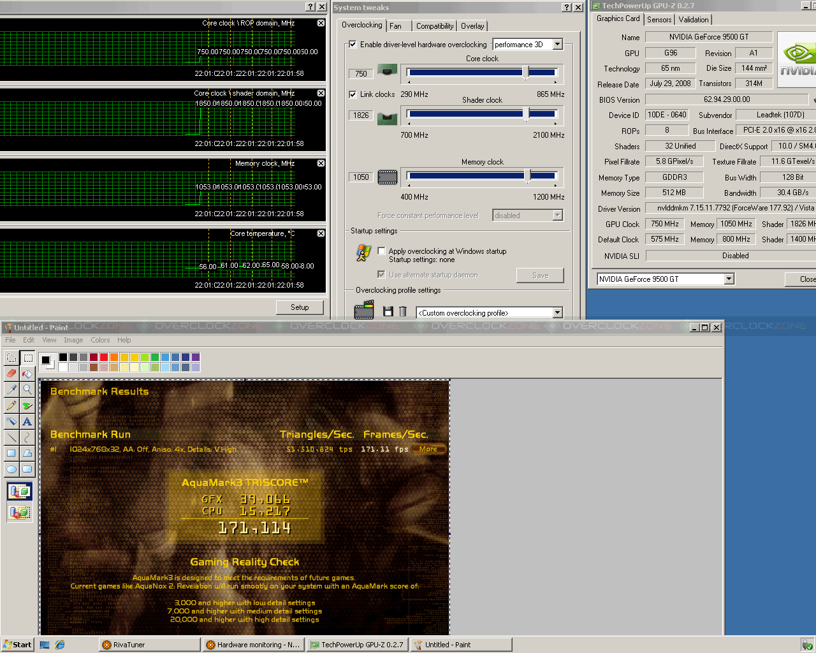
Task: Launch Internet Explorer from Quick Launch
Action: click(x=60, y=645)
